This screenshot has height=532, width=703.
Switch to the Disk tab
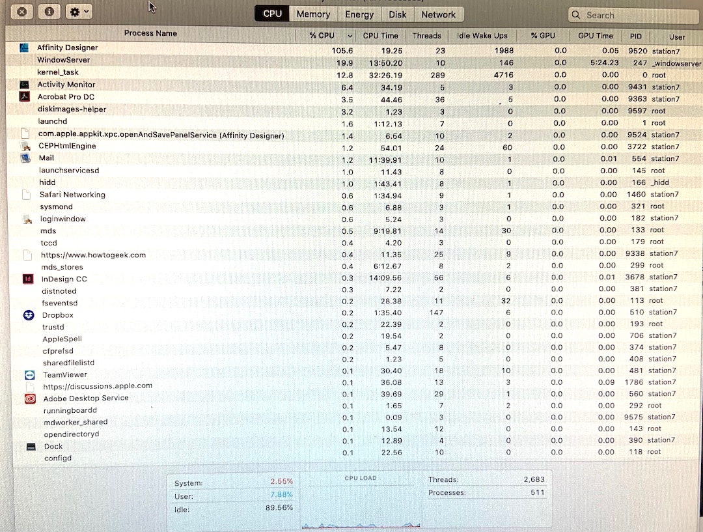pyautogui.click(x=397, y=14)
